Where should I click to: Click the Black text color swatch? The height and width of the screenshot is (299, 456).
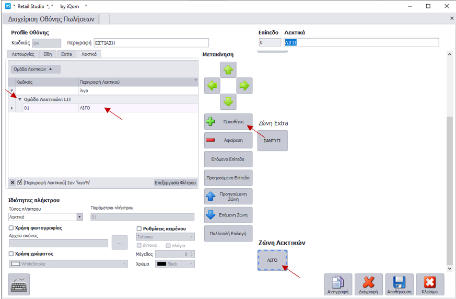pos(162,264)
